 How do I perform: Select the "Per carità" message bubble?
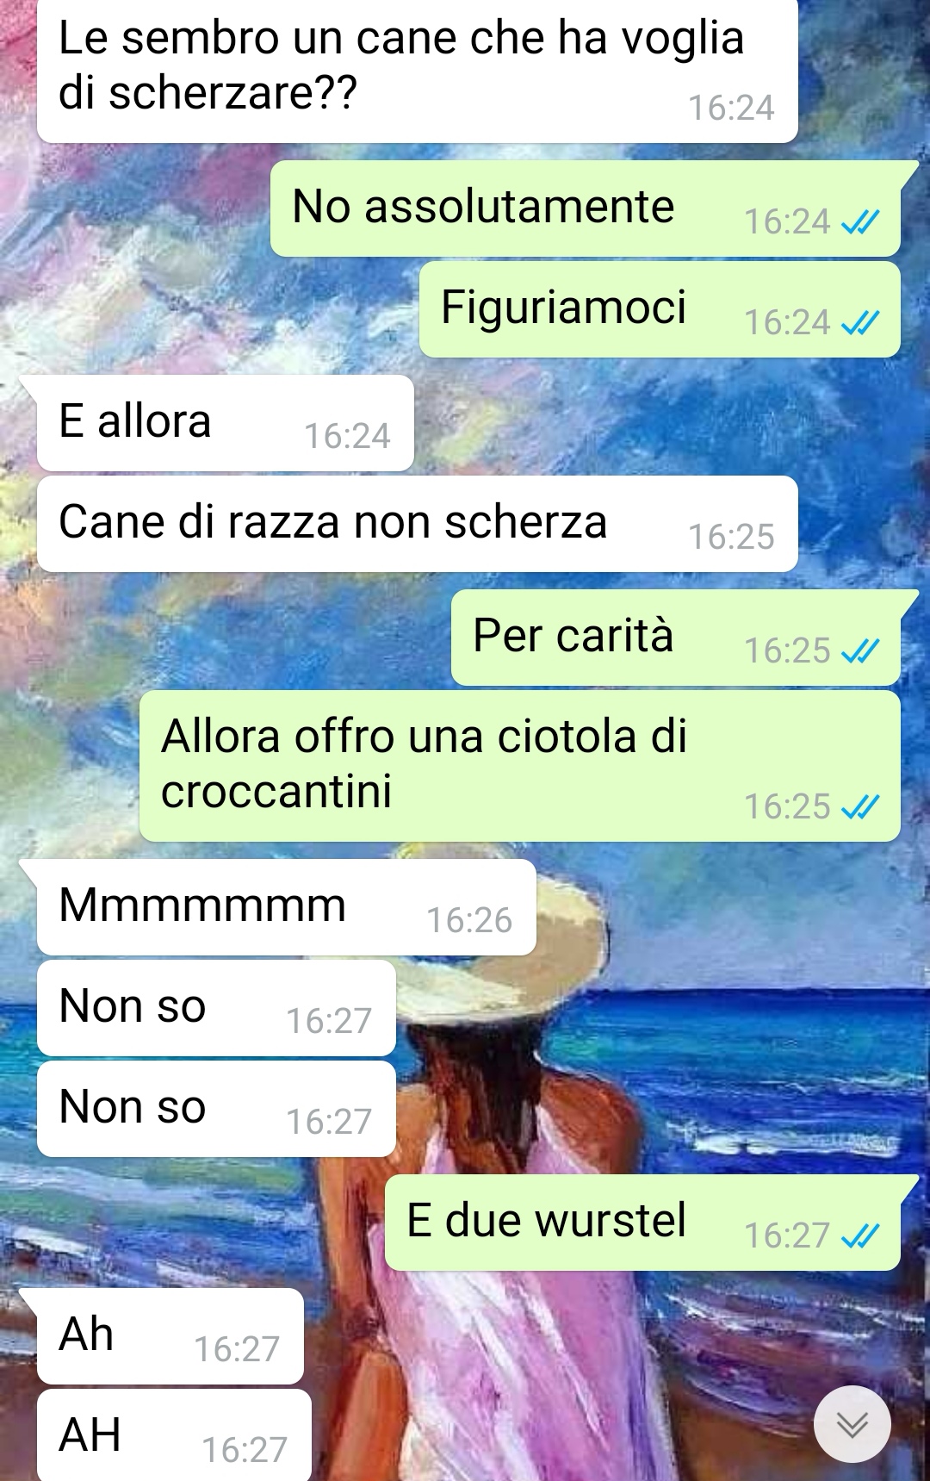pos(676,638)
